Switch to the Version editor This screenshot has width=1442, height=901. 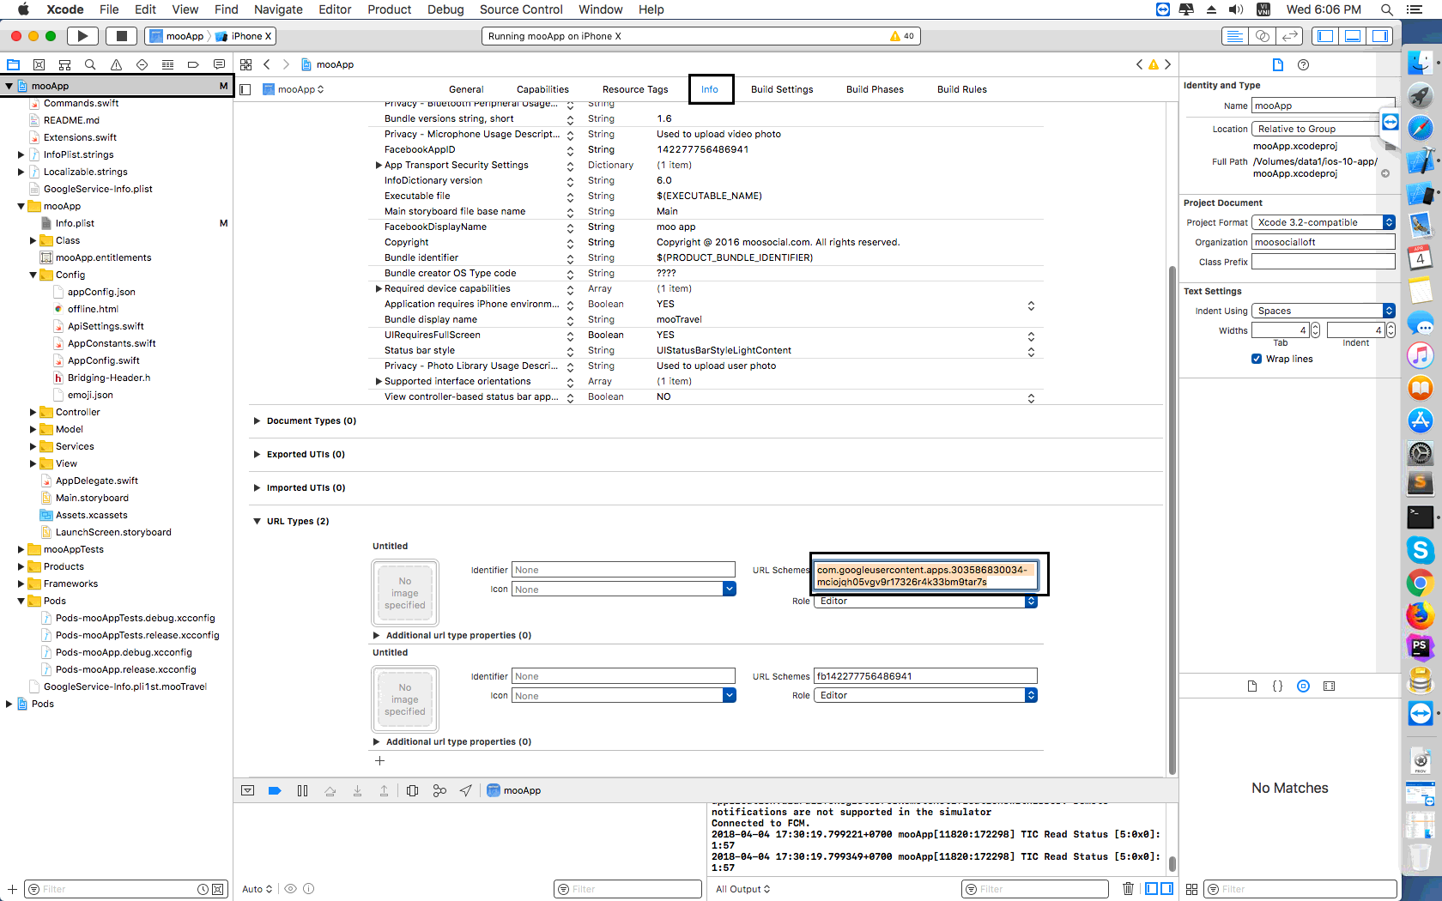(1289, 36)
